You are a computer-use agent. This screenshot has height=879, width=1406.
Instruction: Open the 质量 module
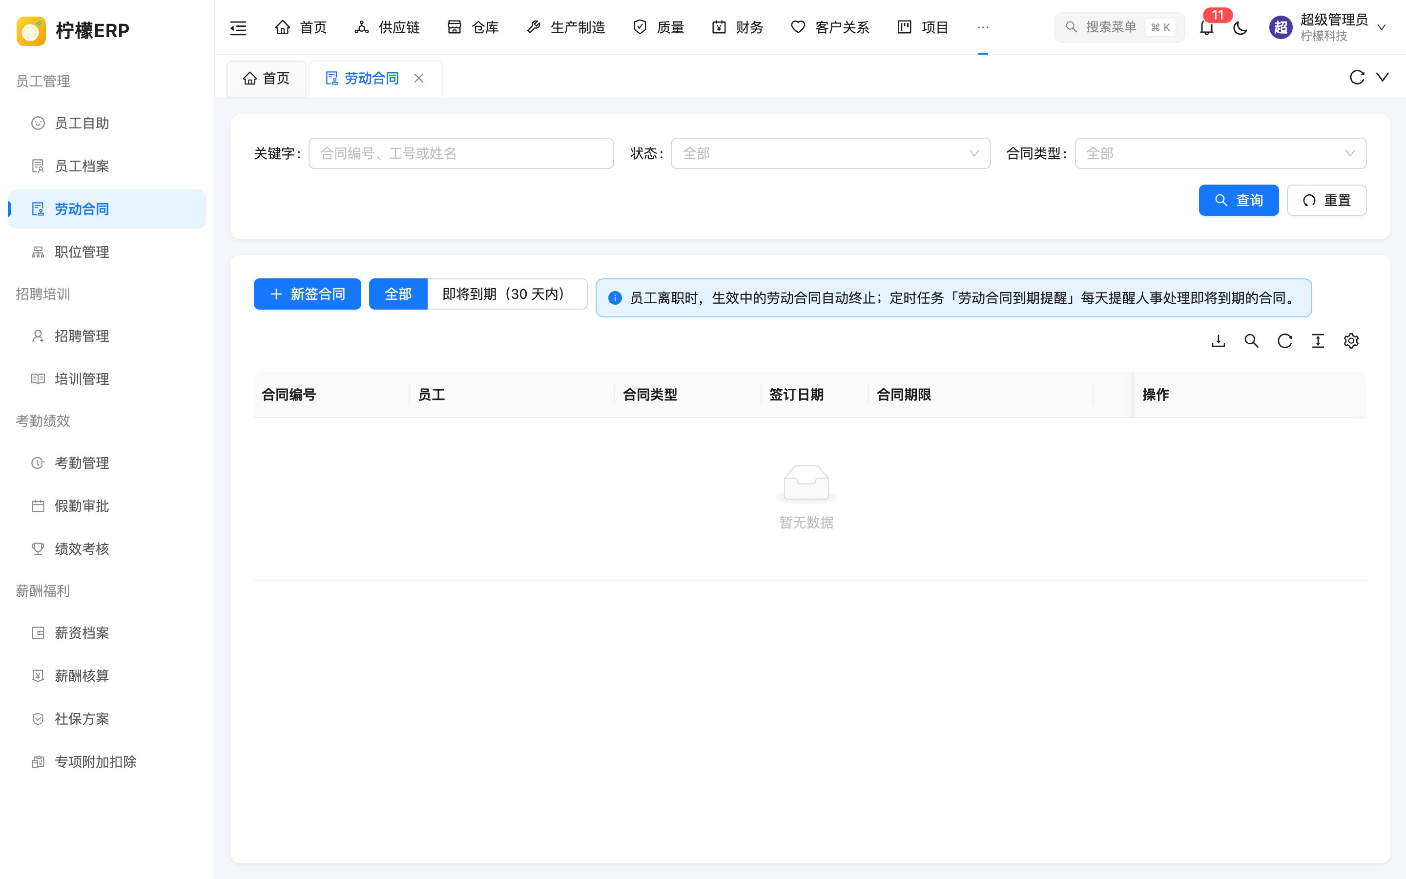pos(658,27)
